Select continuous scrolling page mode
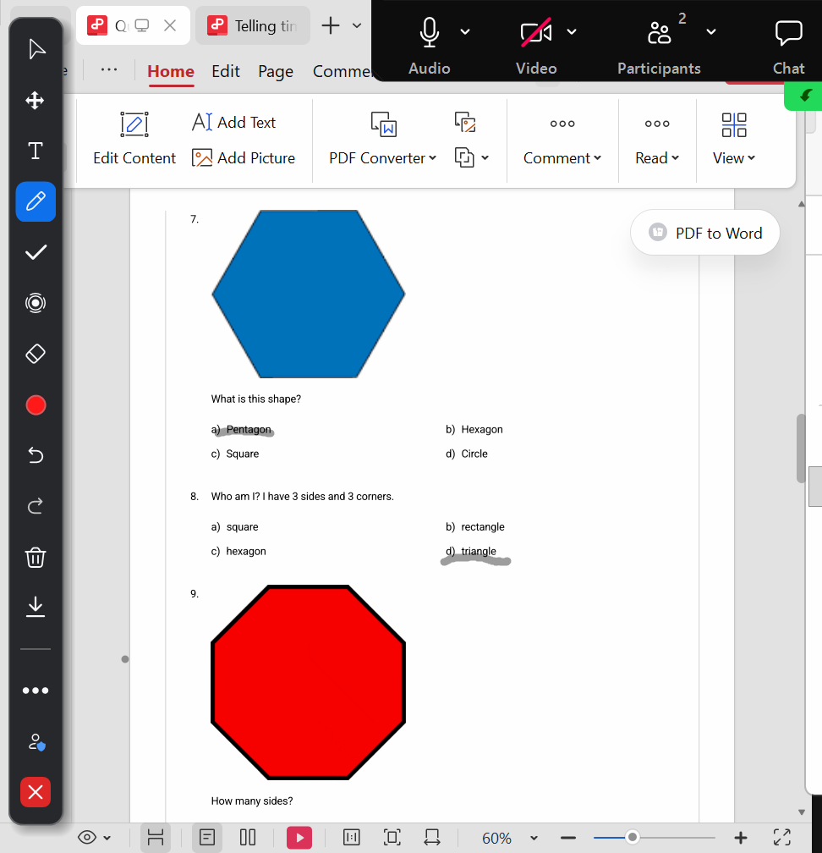Image resolution: width=822 pixels, height=853 pixels. [x=156, y=837]
